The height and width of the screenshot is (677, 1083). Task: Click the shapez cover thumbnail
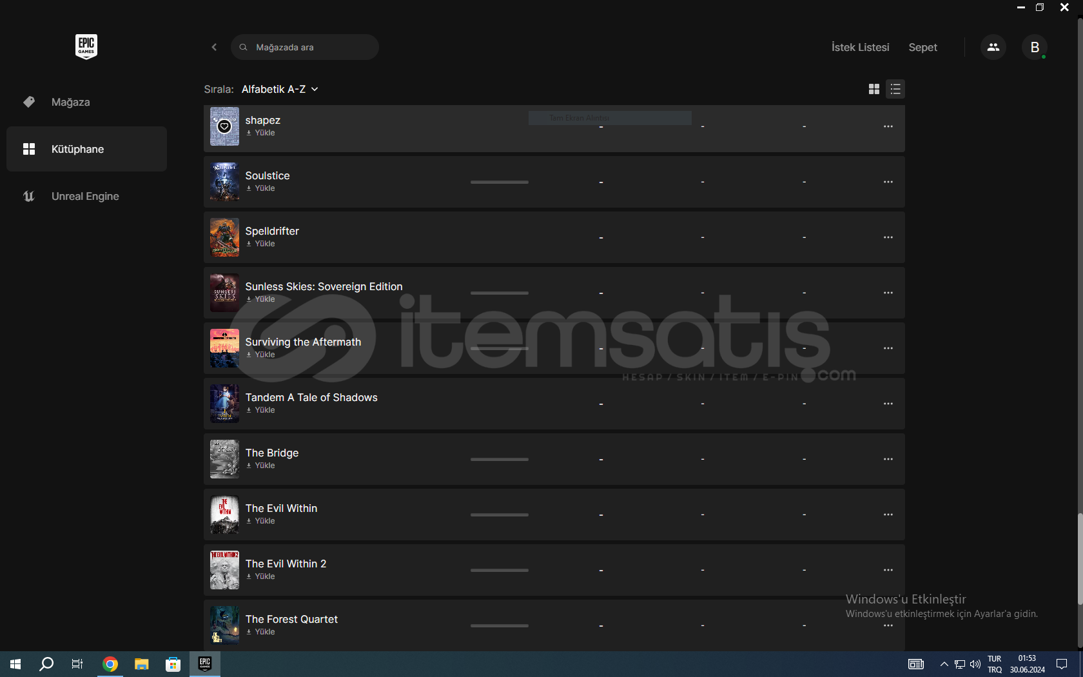(x=224, y=126)
